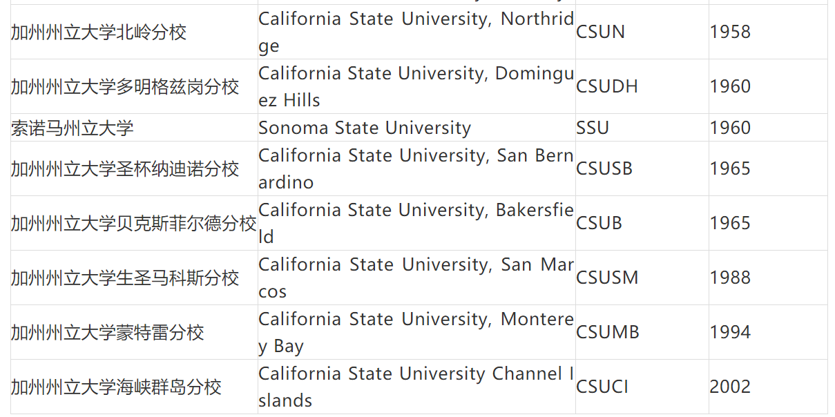Image resolution: width=835 pixels, height=417 pixels.
Task: Select the 加州州立大学贝克斯菲尔德分校 cell
Action: tap(133, 223)
